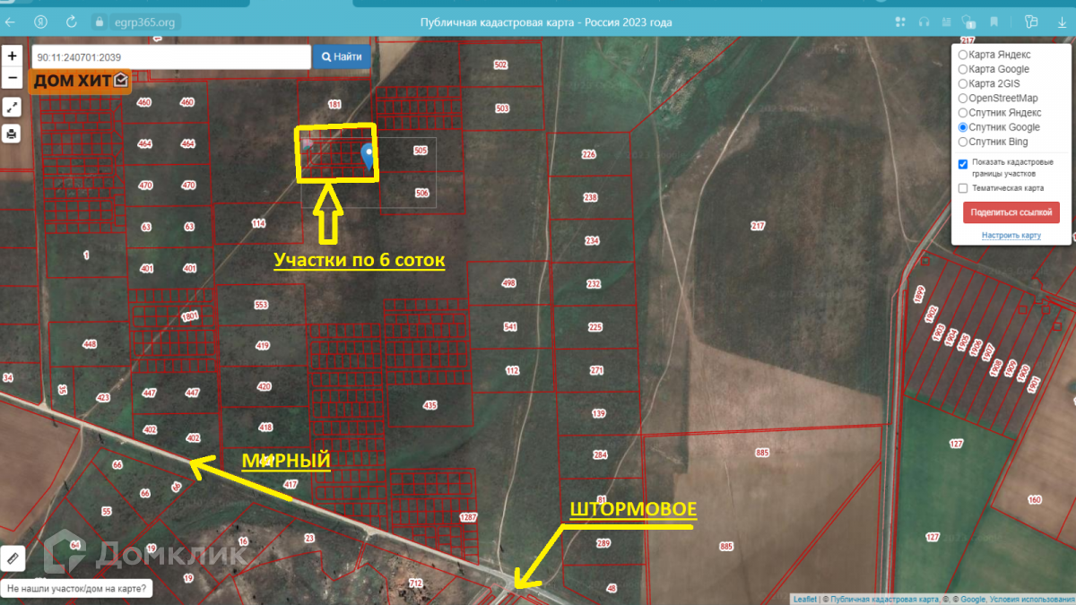Viewport: 1076px width, 605px height.
Task: Click the bookmark icon in browser bar
Action: pyautogui.click(x=994, y=22)
